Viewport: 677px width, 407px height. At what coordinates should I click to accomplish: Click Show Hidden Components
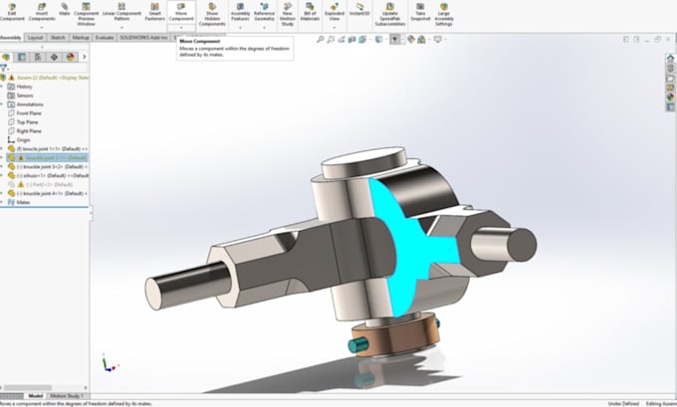pyautogui.click(x=212, y=14)
